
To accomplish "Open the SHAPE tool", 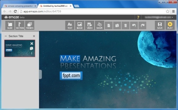I will tap(99, 25).
